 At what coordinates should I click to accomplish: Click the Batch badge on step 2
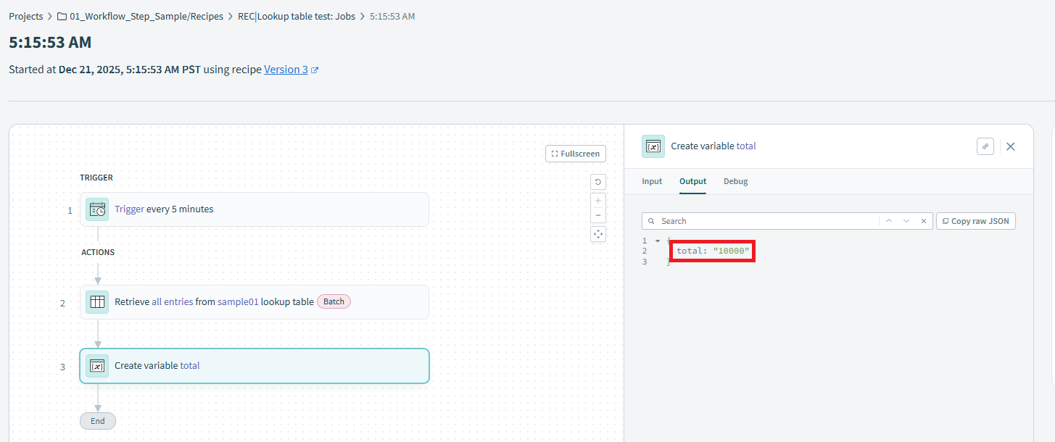coord(334,301)
